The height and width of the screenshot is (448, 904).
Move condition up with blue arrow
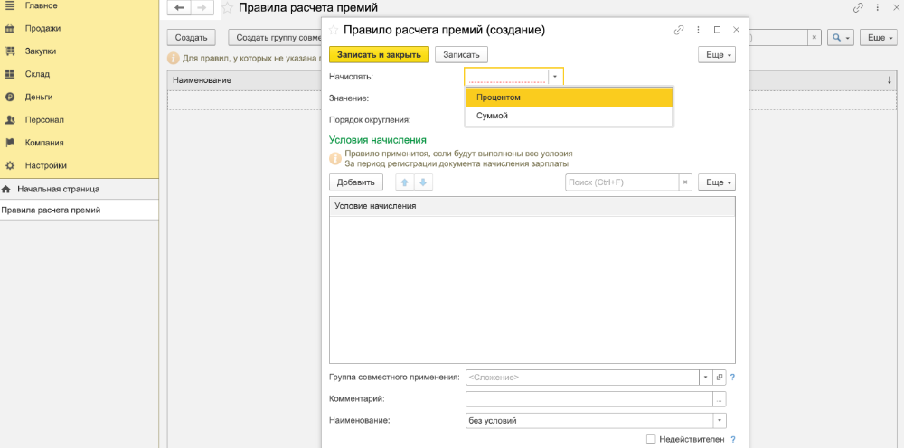tap(405, 182)
